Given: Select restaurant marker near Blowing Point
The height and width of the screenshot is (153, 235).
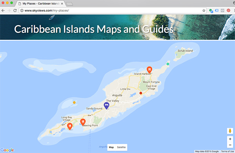Looking at the screenshot, I should pyautogui.click(x=83, y=122).
